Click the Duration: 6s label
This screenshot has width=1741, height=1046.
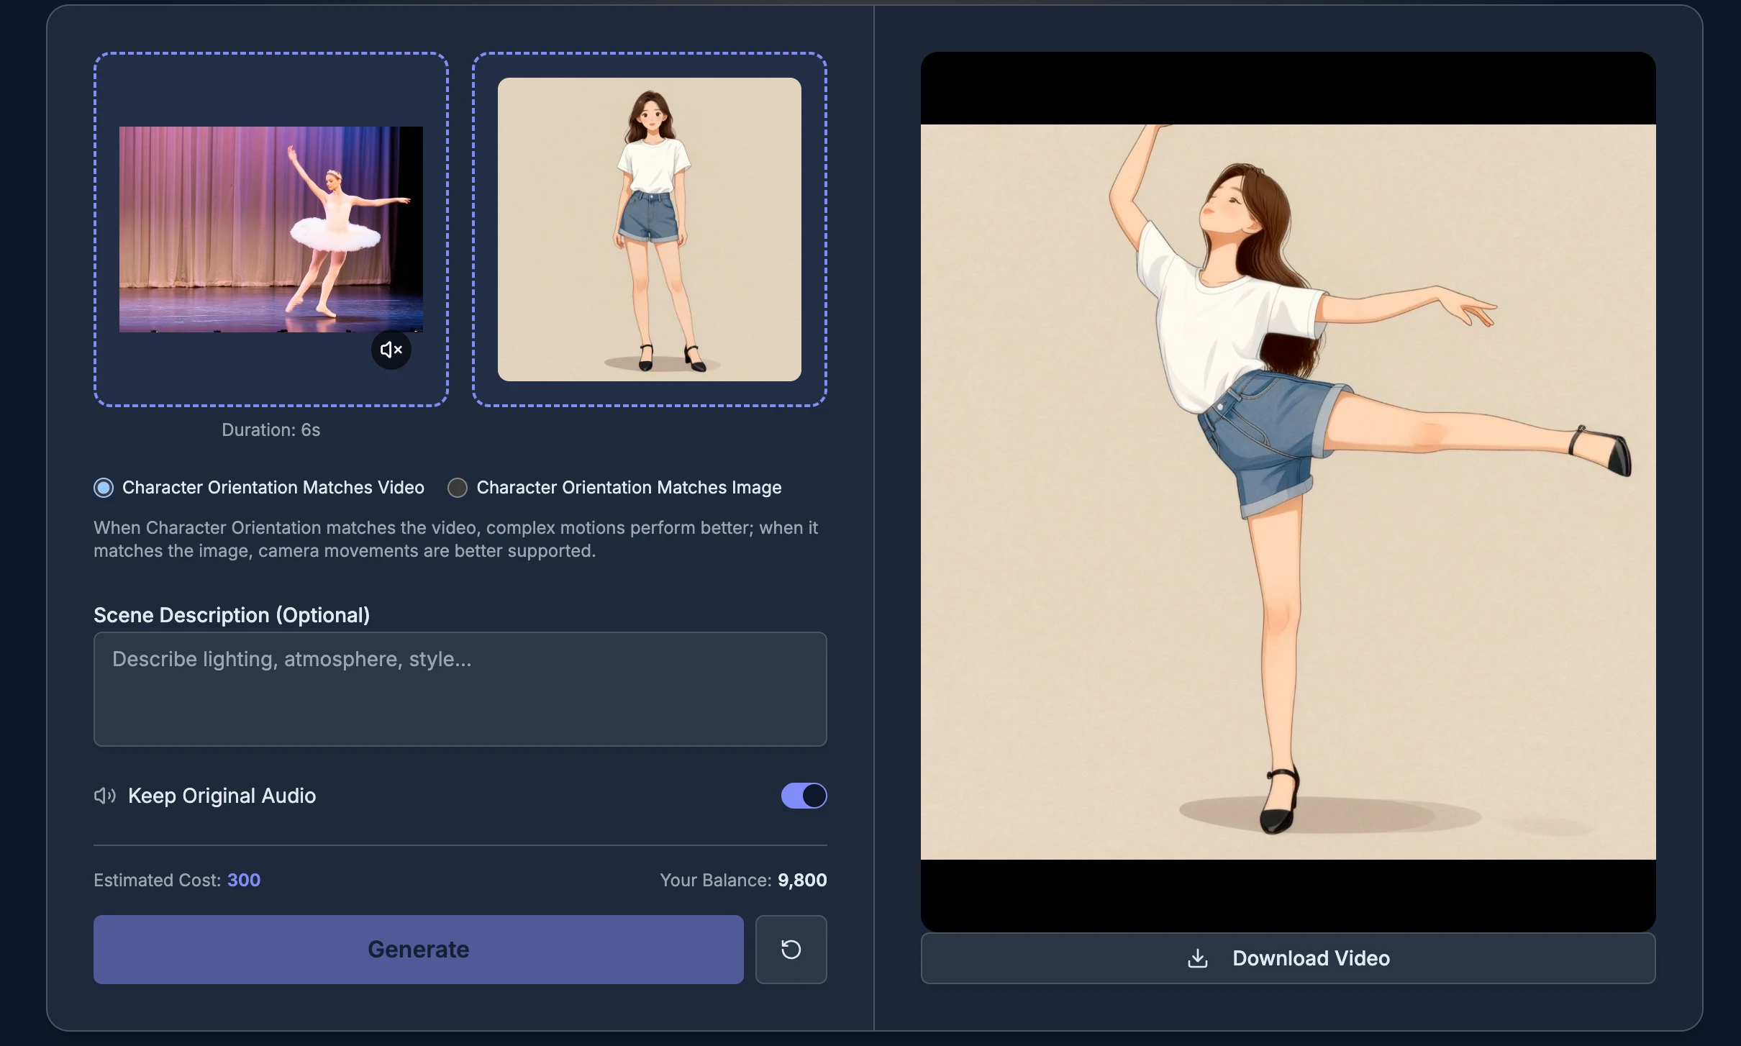tap(271, 429)
